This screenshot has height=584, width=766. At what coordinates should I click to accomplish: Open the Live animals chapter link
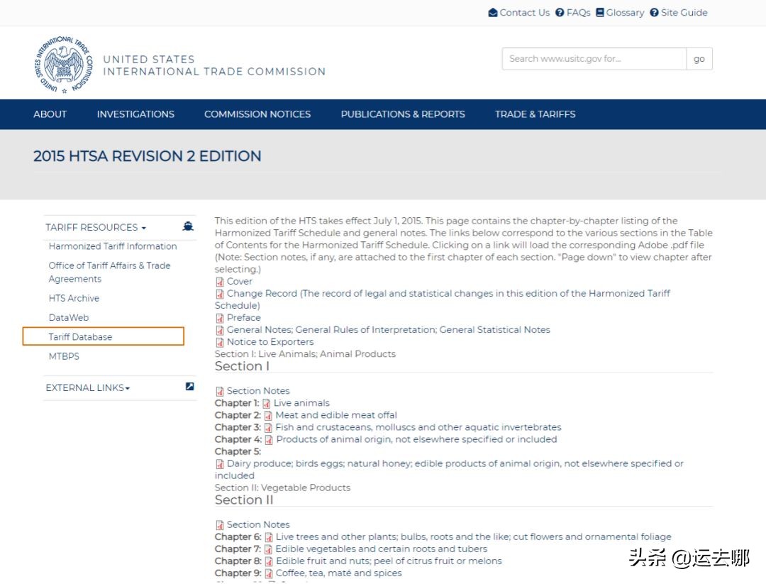point(301,403)
